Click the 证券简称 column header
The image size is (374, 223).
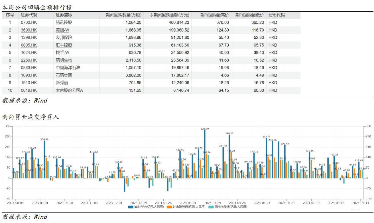click(x=64, y=15)
